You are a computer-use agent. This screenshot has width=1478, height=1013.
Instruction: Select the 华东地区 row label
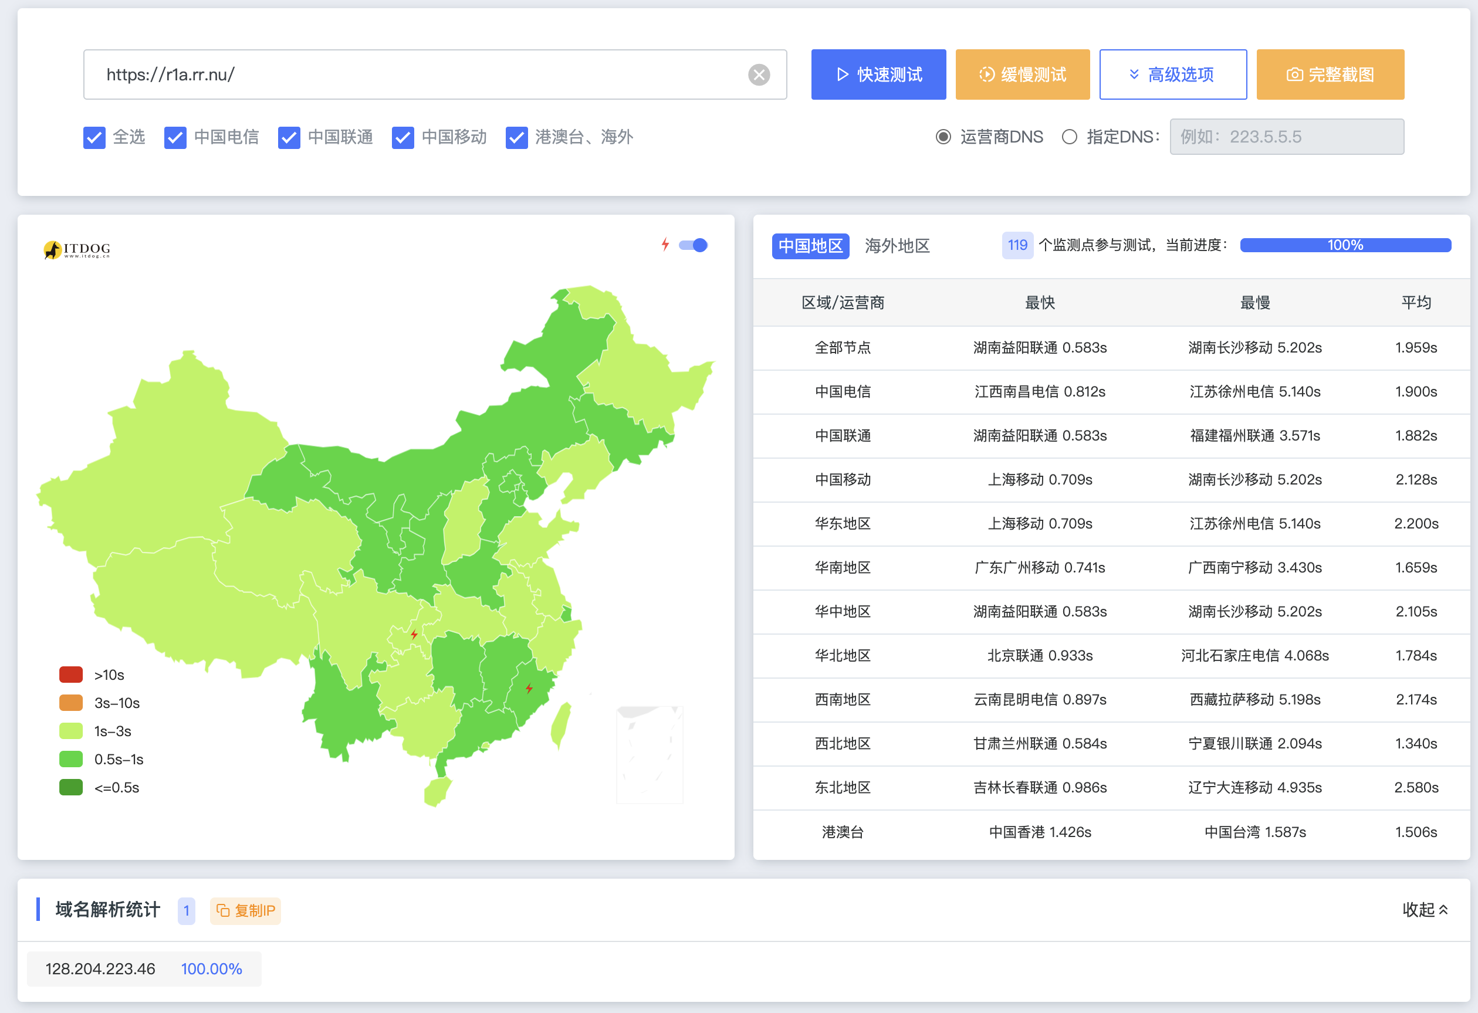click(843, 523)
